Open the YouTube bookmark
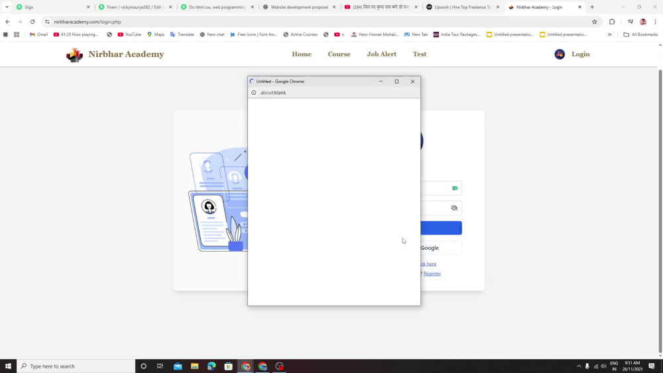Screen dimensions: 663x373 (x=129, y=34)
